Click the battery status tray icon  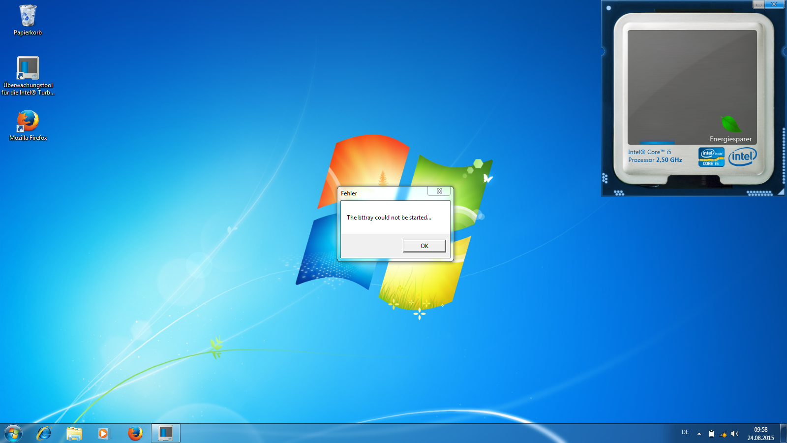pos(711,434)
